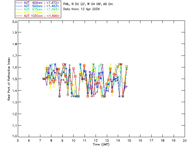190x152 pixels.
Task: Click the x-axis tick label "14"
Action: click(118, 140)
